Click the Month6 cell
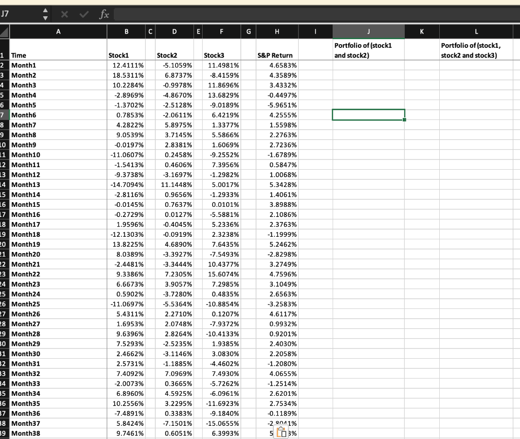The width and height of the screenshot is (520, 439). coord(58,115)
